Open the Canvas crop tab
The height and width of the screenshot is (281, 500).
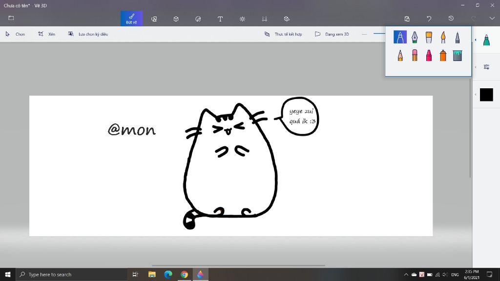pyautogui.click(x=264, y=19)
